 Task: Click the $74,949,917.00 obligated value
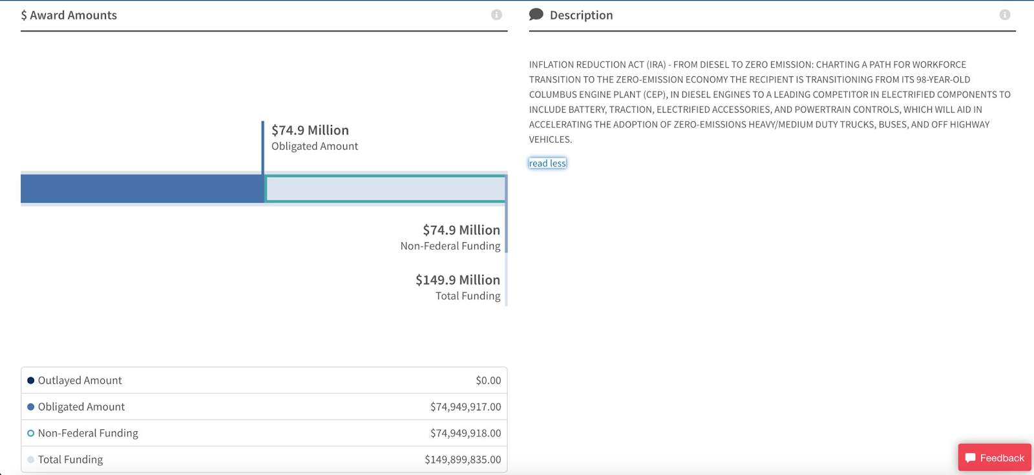click(465, 407)
